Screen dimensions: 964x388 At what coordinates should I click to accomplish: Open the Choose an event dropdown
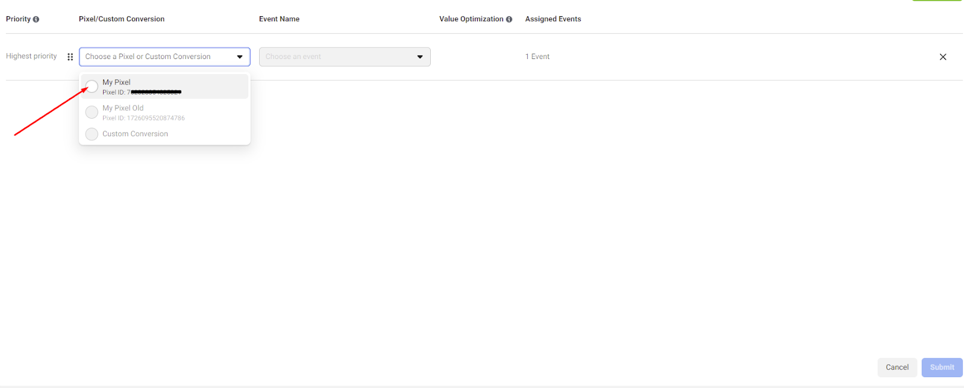pyautogui.click(x=337, y=57)
